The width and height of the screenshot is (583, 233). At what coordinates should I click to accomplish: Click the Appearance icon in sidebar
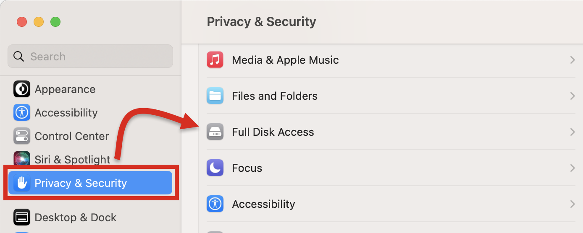pyautogui.click(x=22, y=89)
